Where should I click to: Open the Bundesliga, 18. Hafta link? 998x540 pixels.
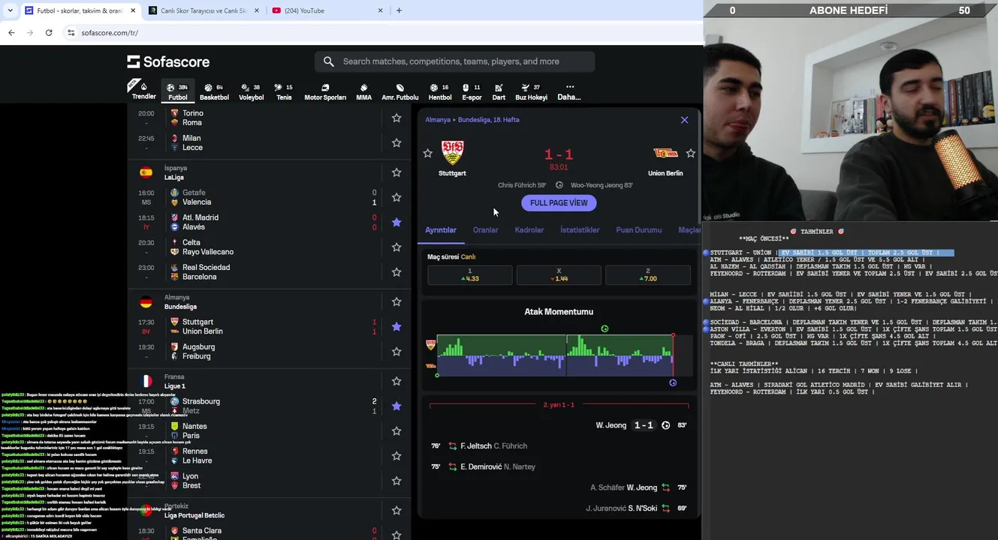tap(489, 120)
